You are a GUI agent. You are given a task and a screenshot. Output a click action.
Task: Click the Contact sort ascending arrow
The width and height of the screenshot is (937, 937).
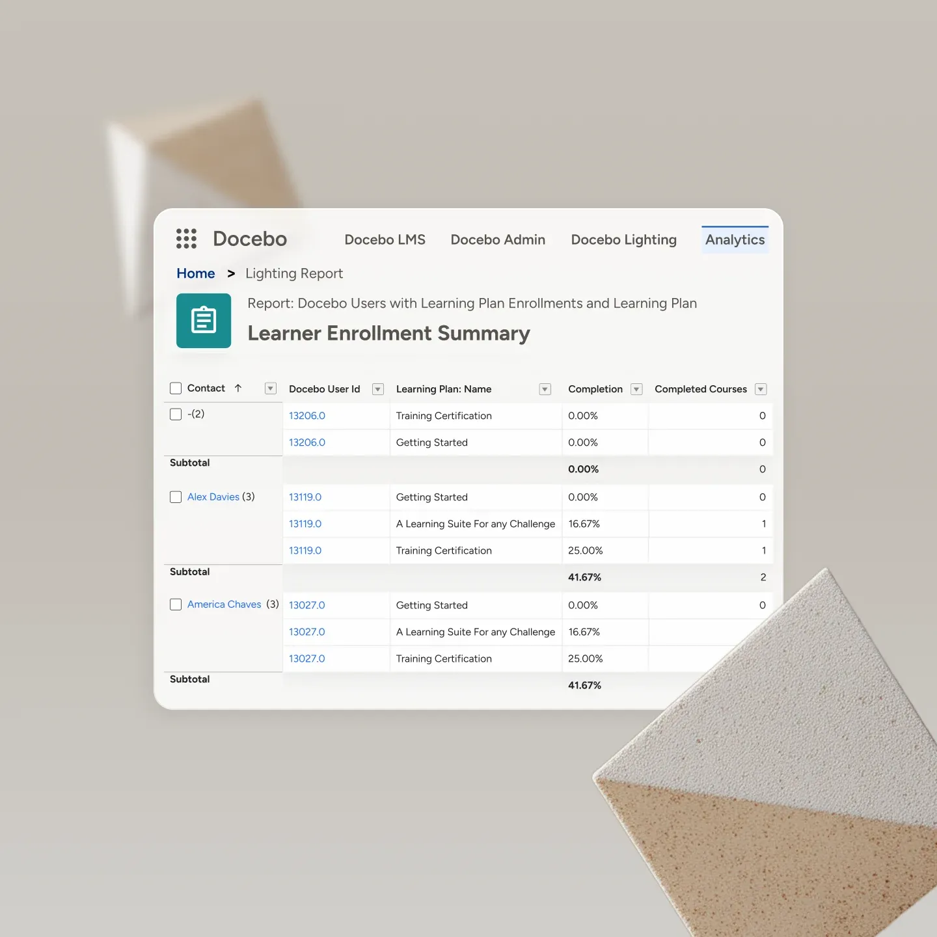click(x=238, y=388)
